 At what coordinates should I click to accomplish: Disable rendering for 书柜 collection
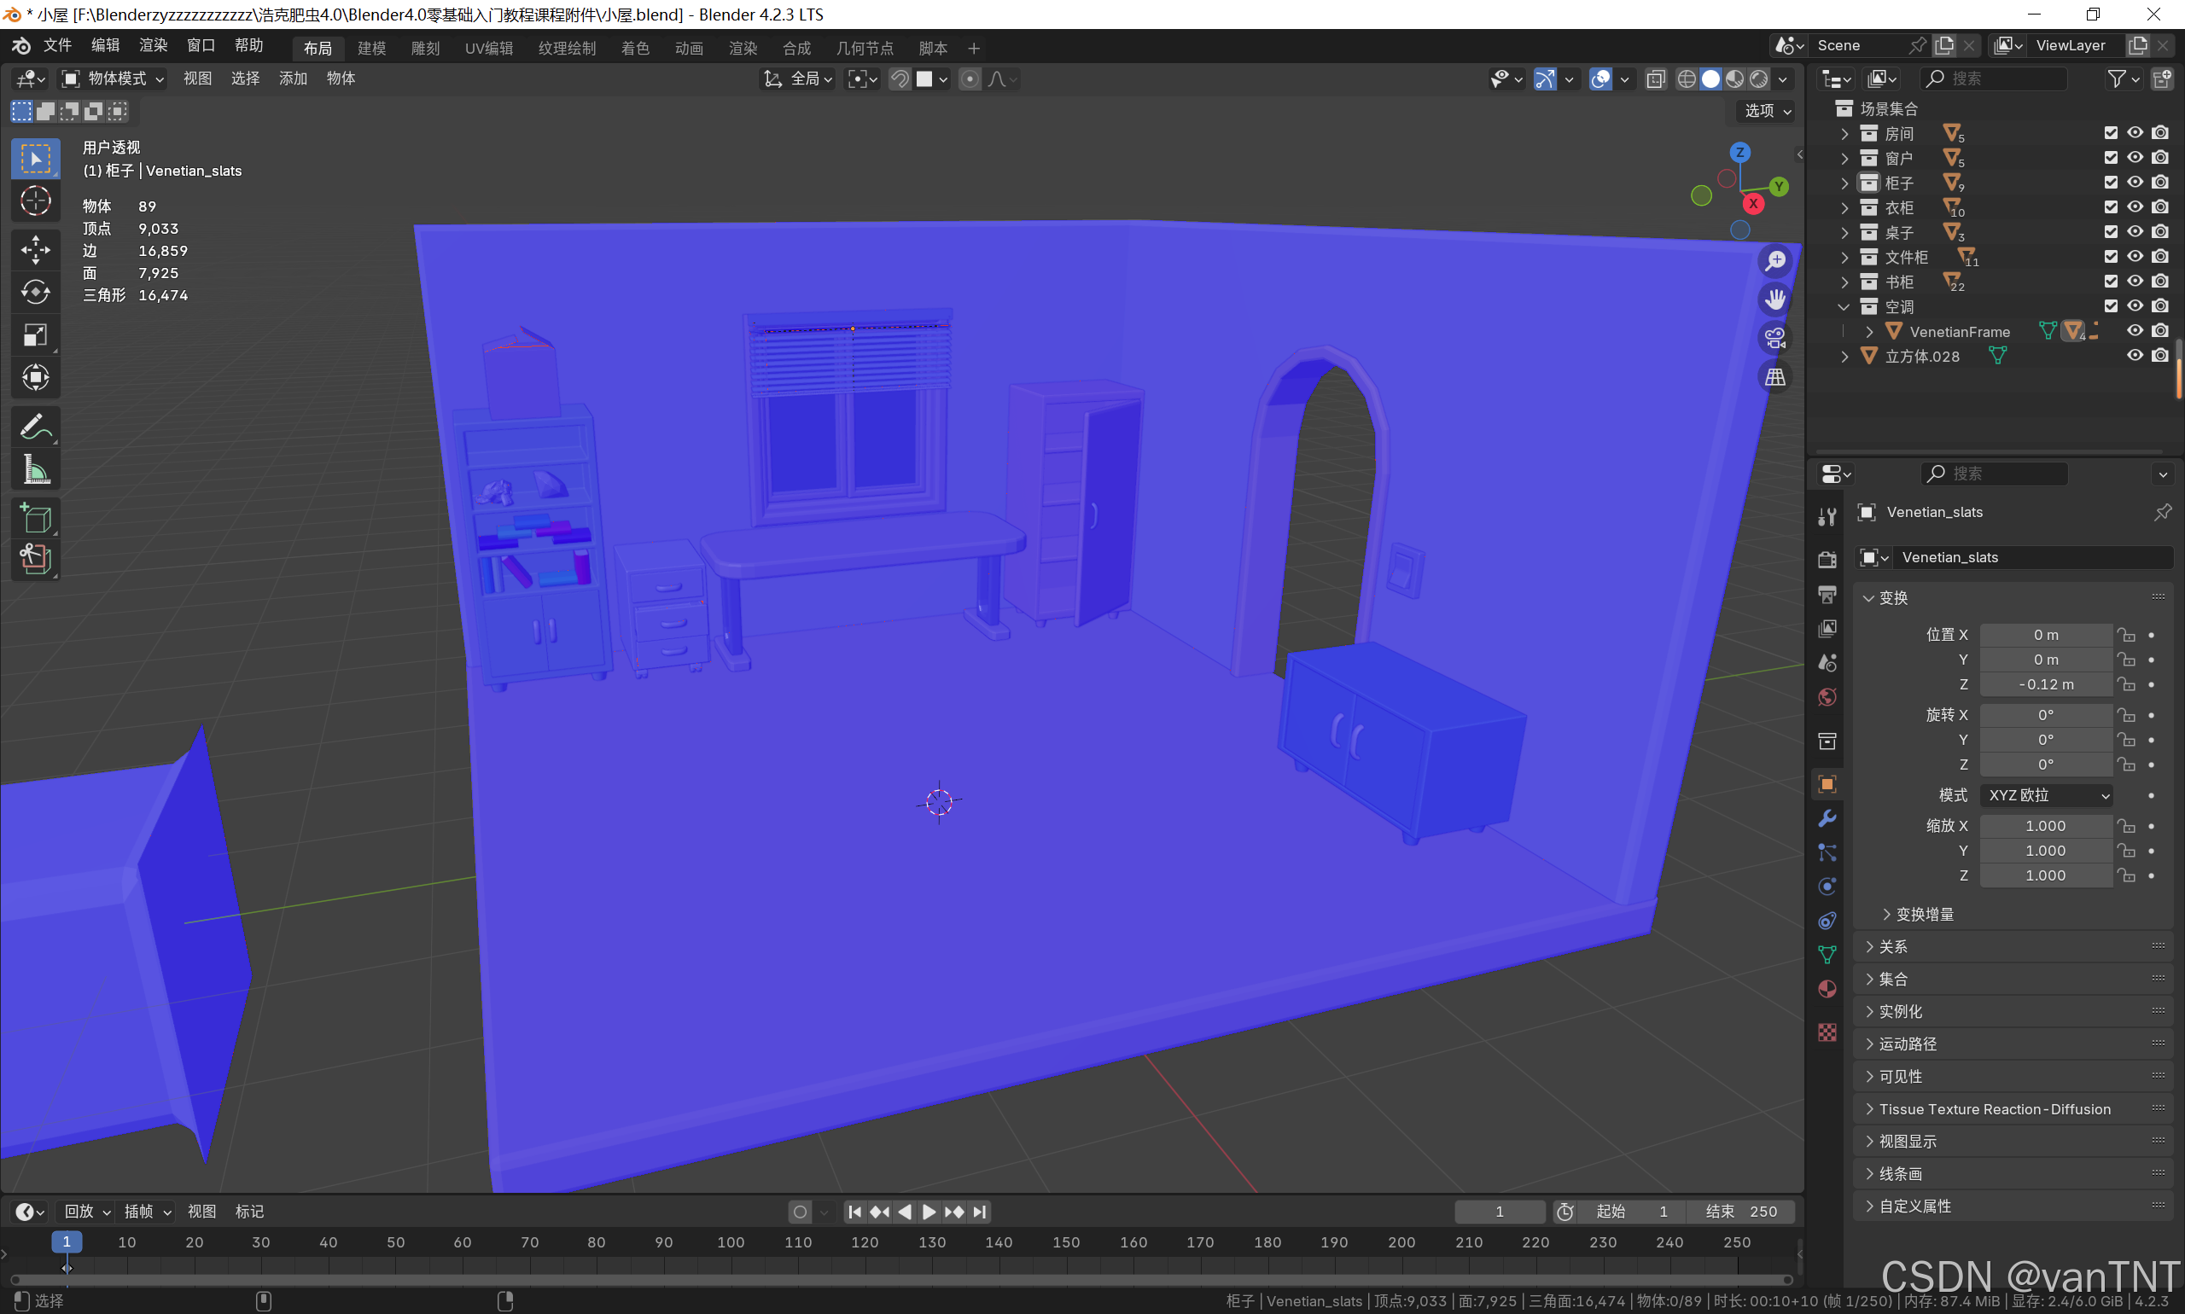2160,282
